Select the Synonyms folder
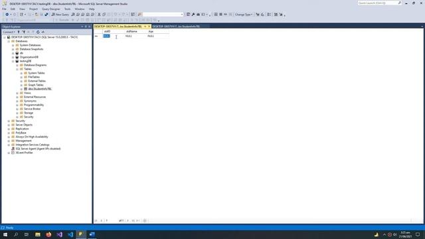The image size is (425, 239). (x=30, y=101)
